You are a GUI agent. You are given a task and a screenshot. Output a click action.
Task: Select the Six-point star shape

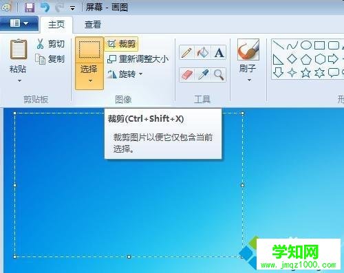[x=320, y=73]
